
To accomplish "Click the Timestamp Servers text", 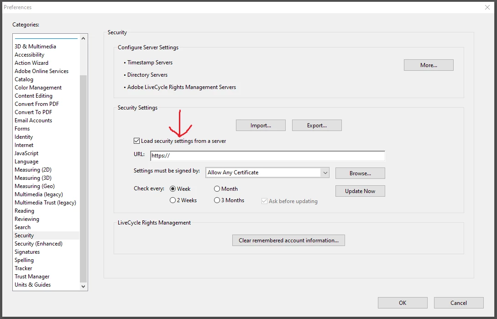I will pos(150,63).
